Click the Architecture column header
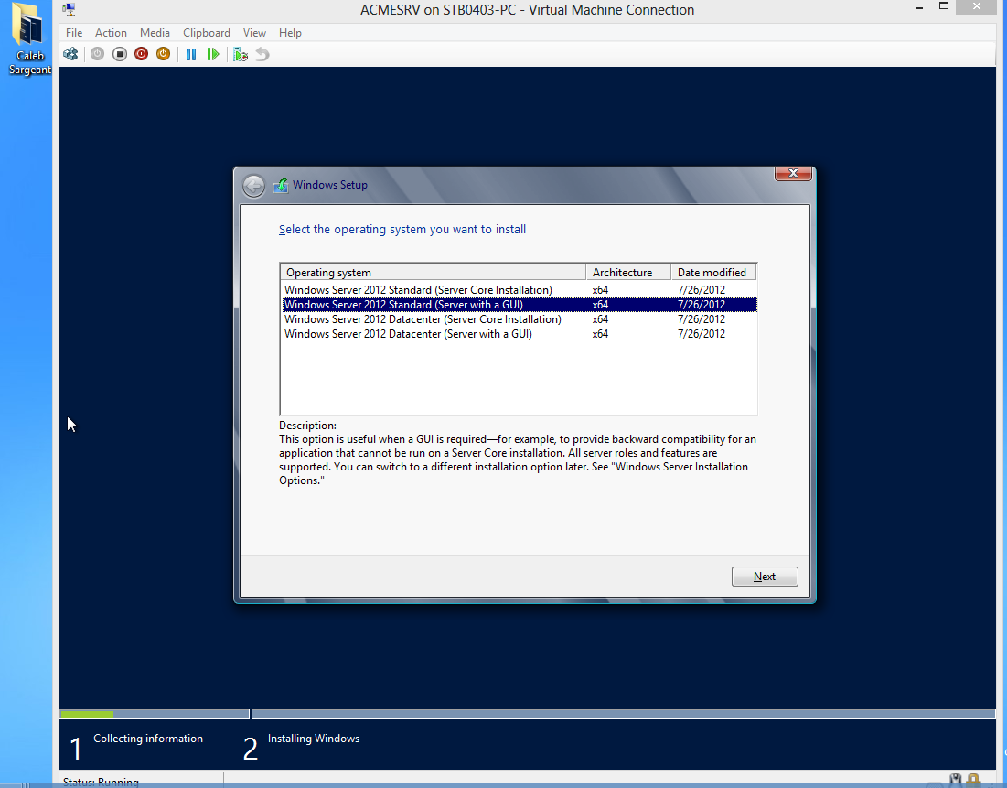Image resolution: width=1007 pixels, height=788 pixels. (x=628, y=273)
